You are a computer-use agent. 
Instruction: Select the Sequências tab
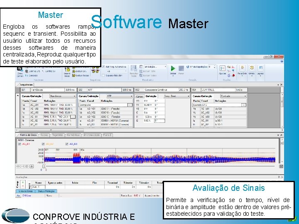[x=26, y=85]
